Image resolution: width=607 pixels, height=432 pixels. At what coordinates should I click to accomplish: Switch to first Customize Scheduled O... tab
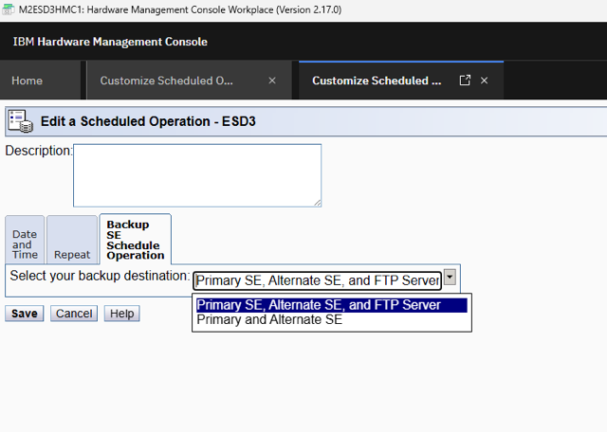(166, 81)
